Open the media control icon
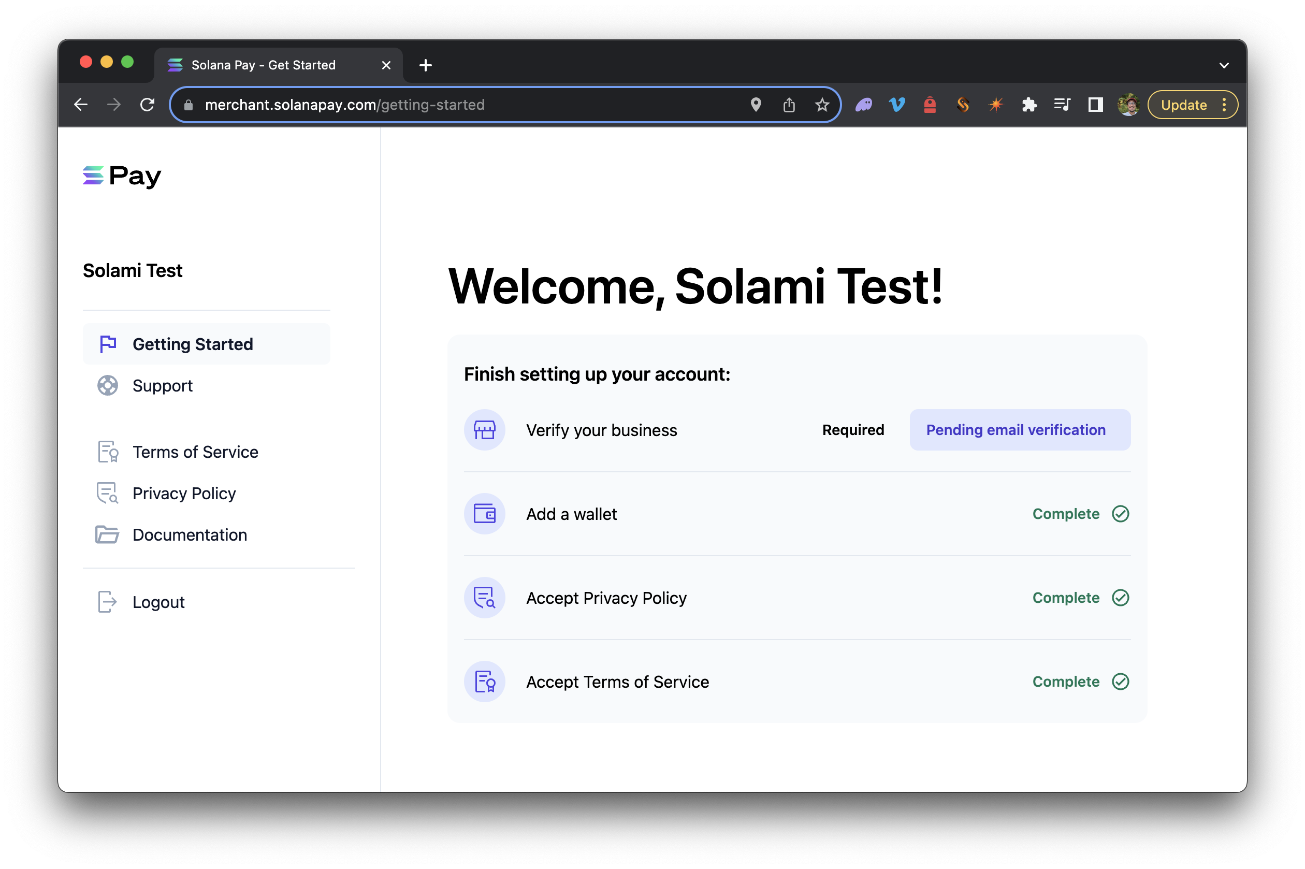The width and height of the screenshot is (1305, 869). (1062, 105)
